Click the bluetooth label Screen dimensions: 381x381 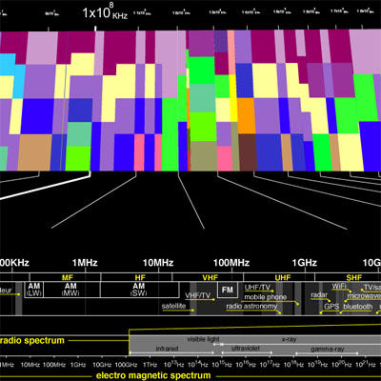point(358,307)
